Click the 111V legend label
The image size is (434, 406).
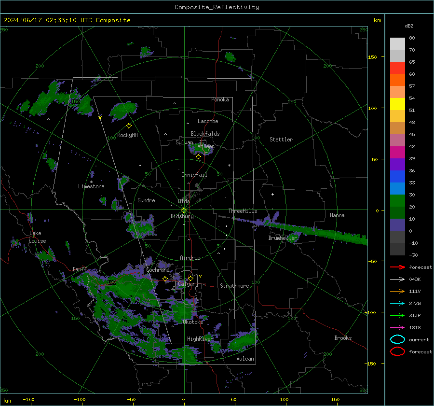415,291
